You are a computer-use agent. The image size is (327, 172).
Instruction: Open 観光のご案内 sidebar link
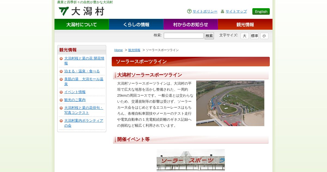pos(75,100)
